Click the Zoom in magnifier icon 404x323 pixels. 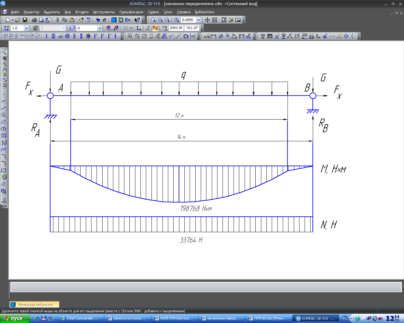(160, 20)
